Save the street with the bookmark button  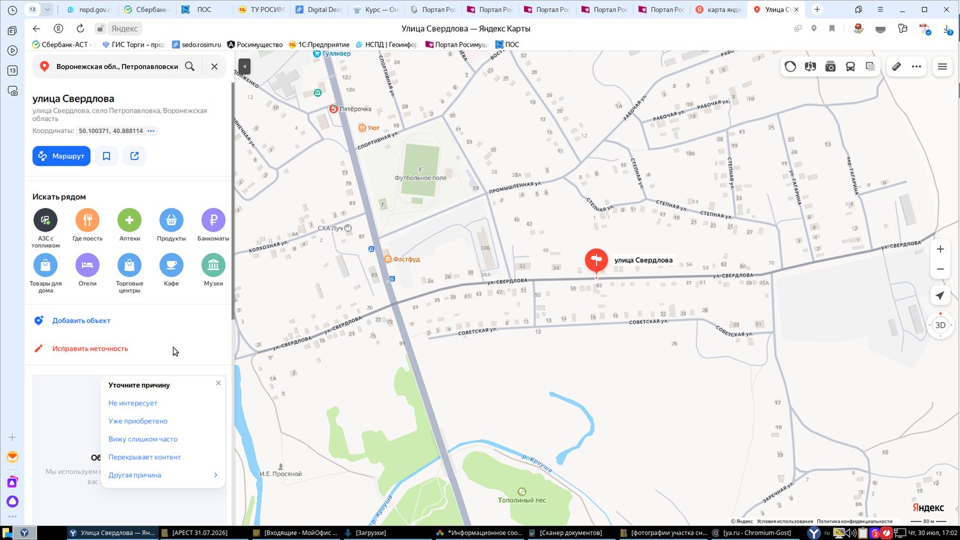tap(106, 156)
